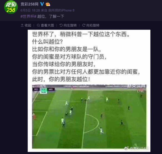Click the magnifier icon for 查看大图

click(x=38, y=25)
